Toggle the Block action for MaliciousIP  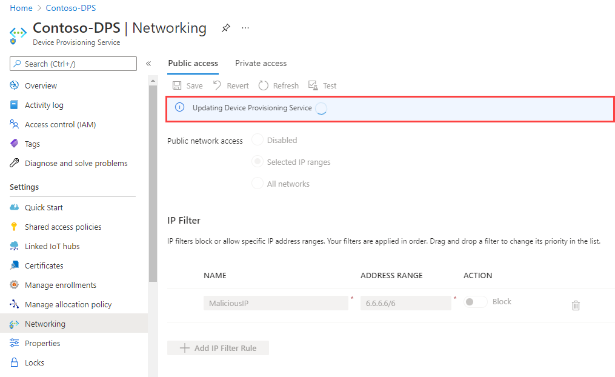(476, 301)
